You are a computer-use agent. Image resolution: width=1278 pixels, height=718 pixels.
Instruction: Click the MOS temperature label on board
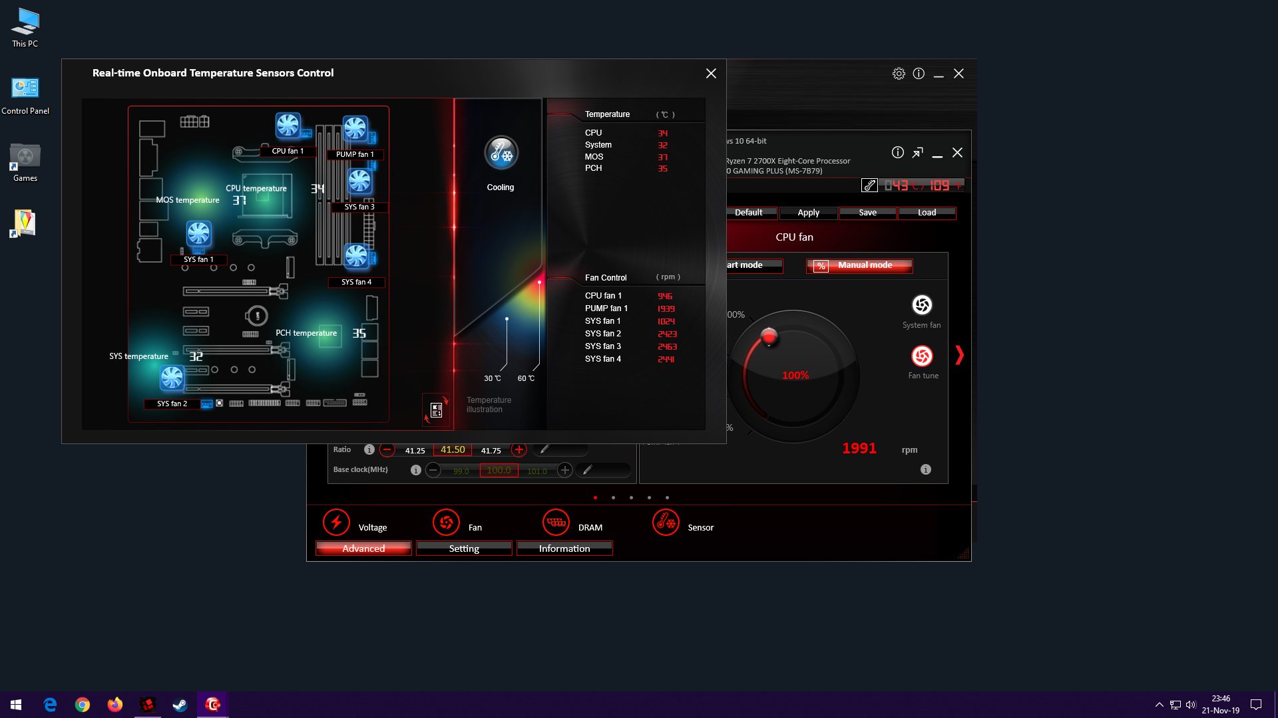point(188,200)
